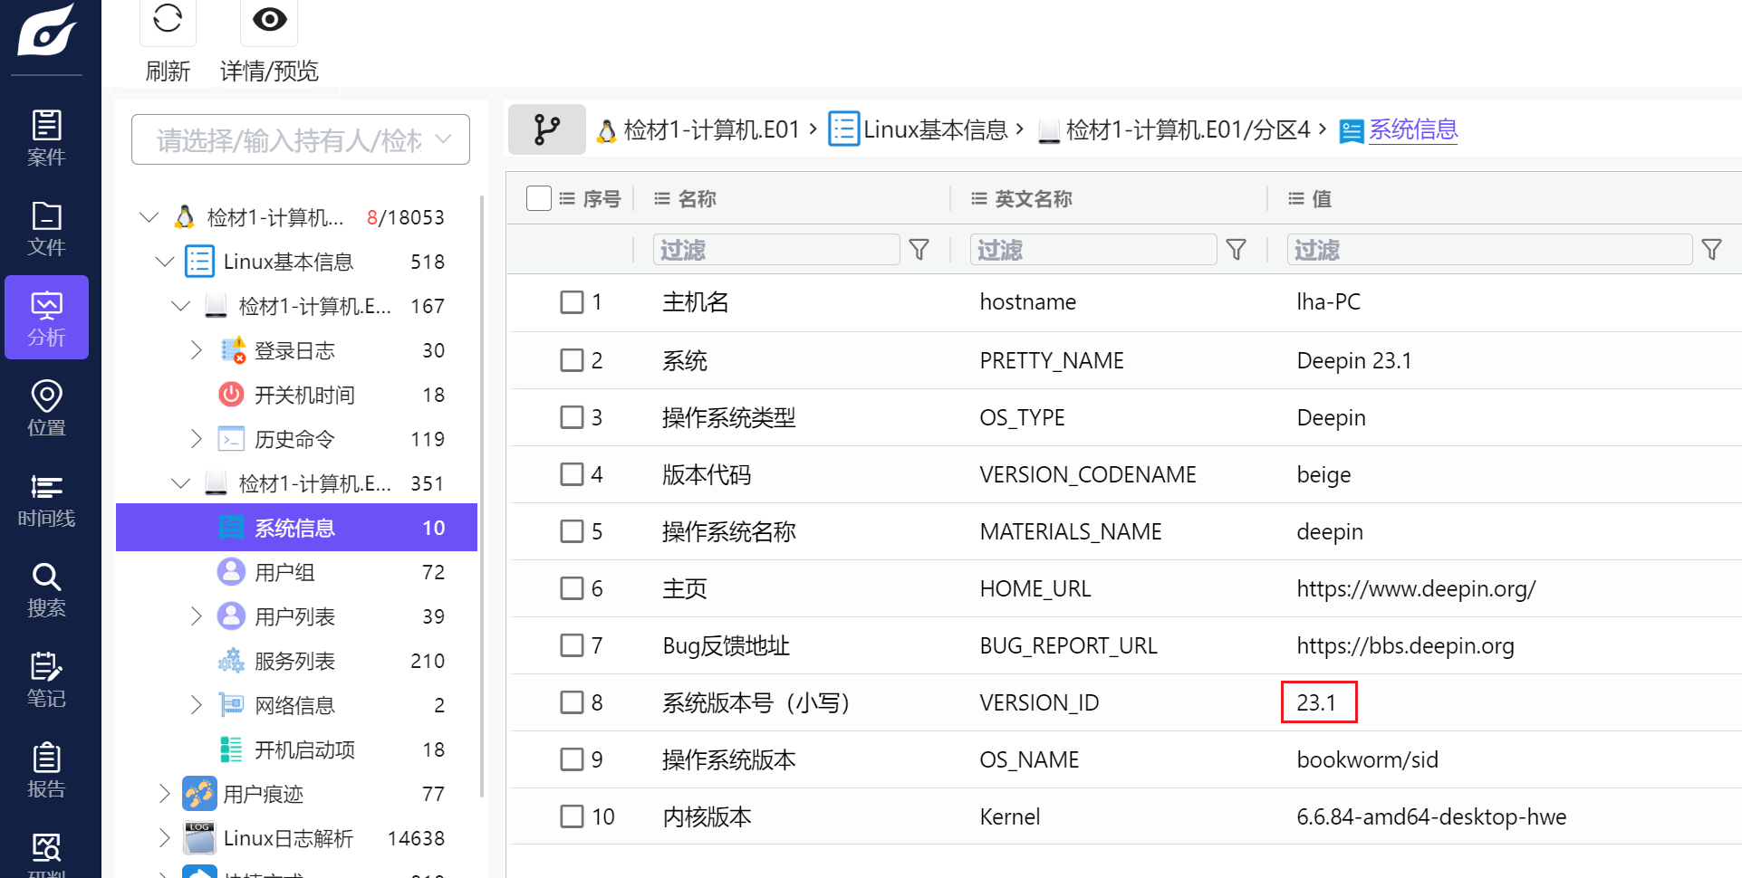Click Linux基本信息 in the breadcrumb path

coord(935,129)
